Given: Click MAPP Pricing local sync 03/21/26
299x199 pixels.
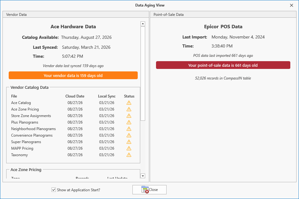Looking at the screenshot, I should click(107, 148).
